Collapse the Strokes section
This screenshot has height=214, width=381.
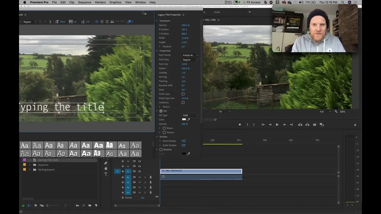click(157, 137)
